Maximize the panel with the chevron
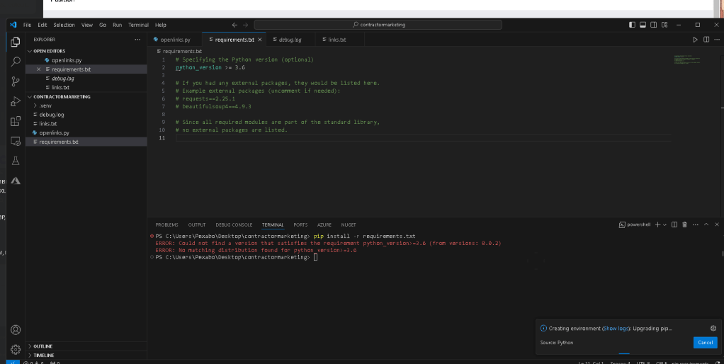This screenshot has width=724, height=364. coord(706,224)
